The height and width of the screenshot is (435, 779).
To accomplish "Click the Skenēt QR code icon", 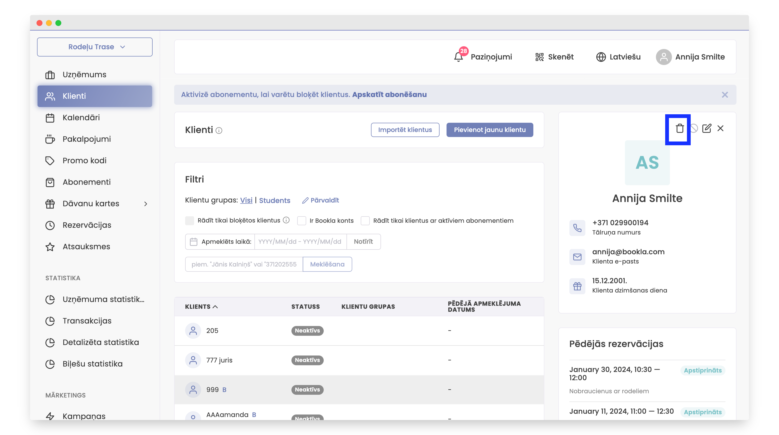I will pos(539,57).
